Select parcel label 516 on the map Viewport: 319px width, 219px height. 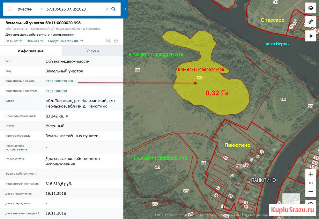click(137, 70)
